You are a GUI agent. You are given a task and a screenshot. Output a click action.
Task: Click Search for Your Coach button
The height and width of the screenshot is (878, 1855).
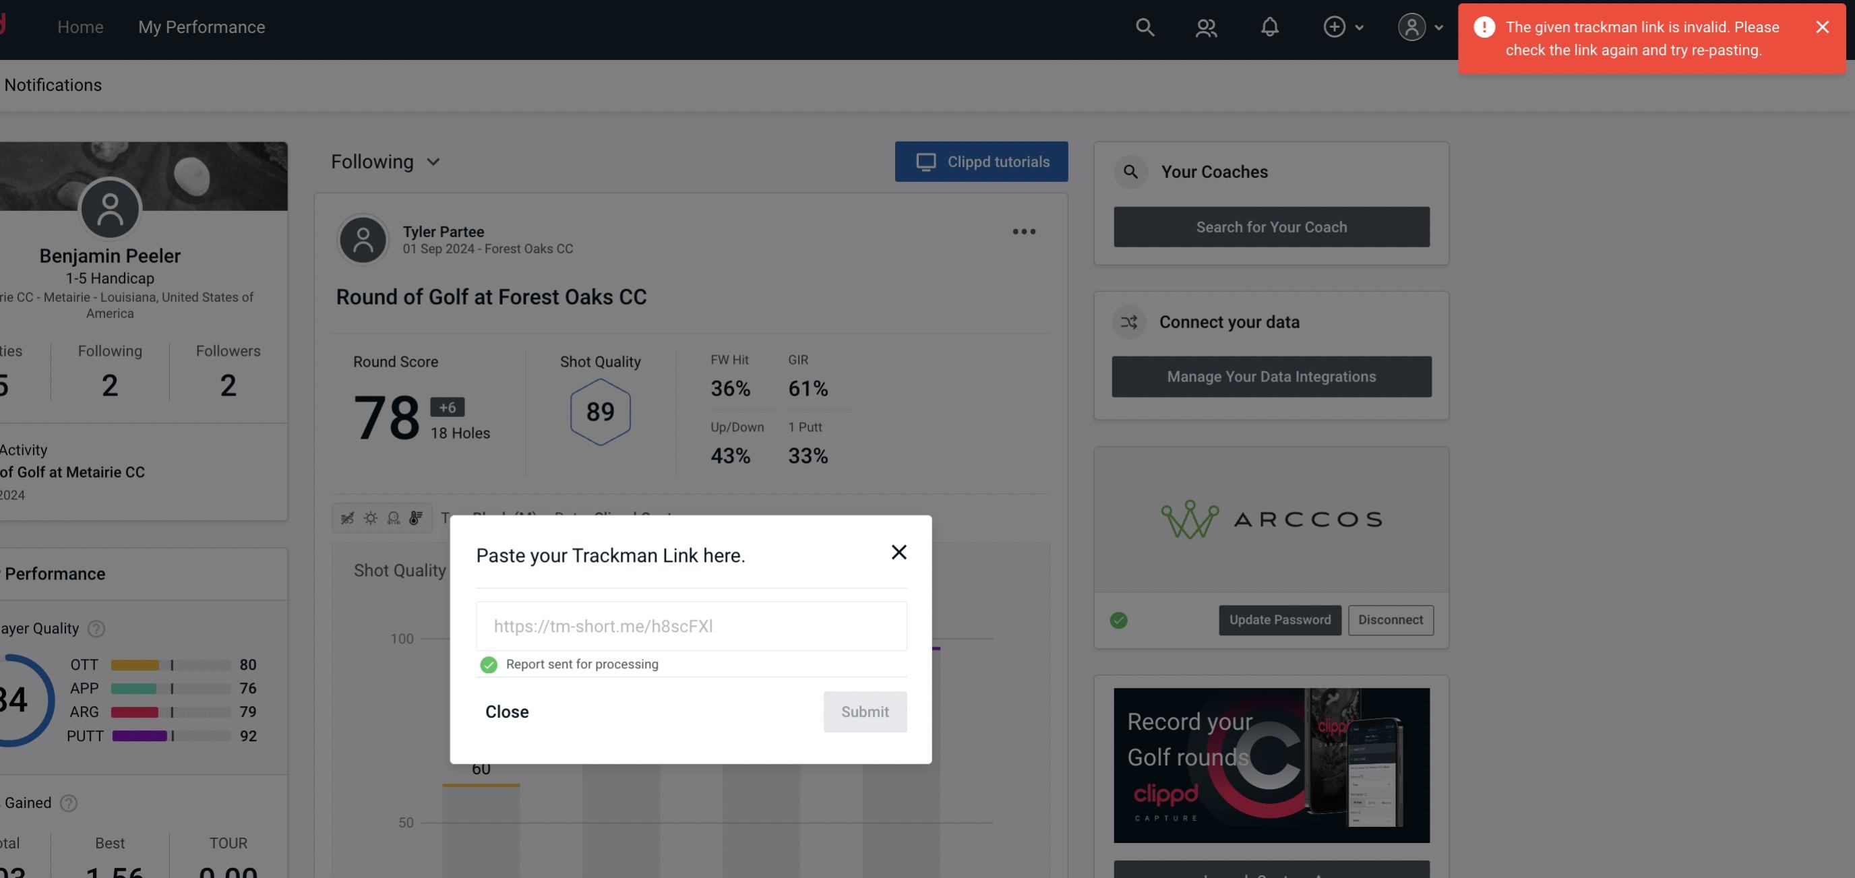click(x=1272, y=226)
